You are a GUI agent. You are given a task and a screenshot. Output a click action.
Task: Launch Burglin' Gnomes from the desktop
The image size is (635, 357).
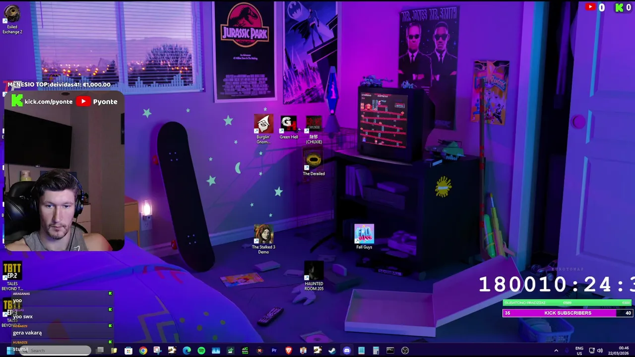263,129
